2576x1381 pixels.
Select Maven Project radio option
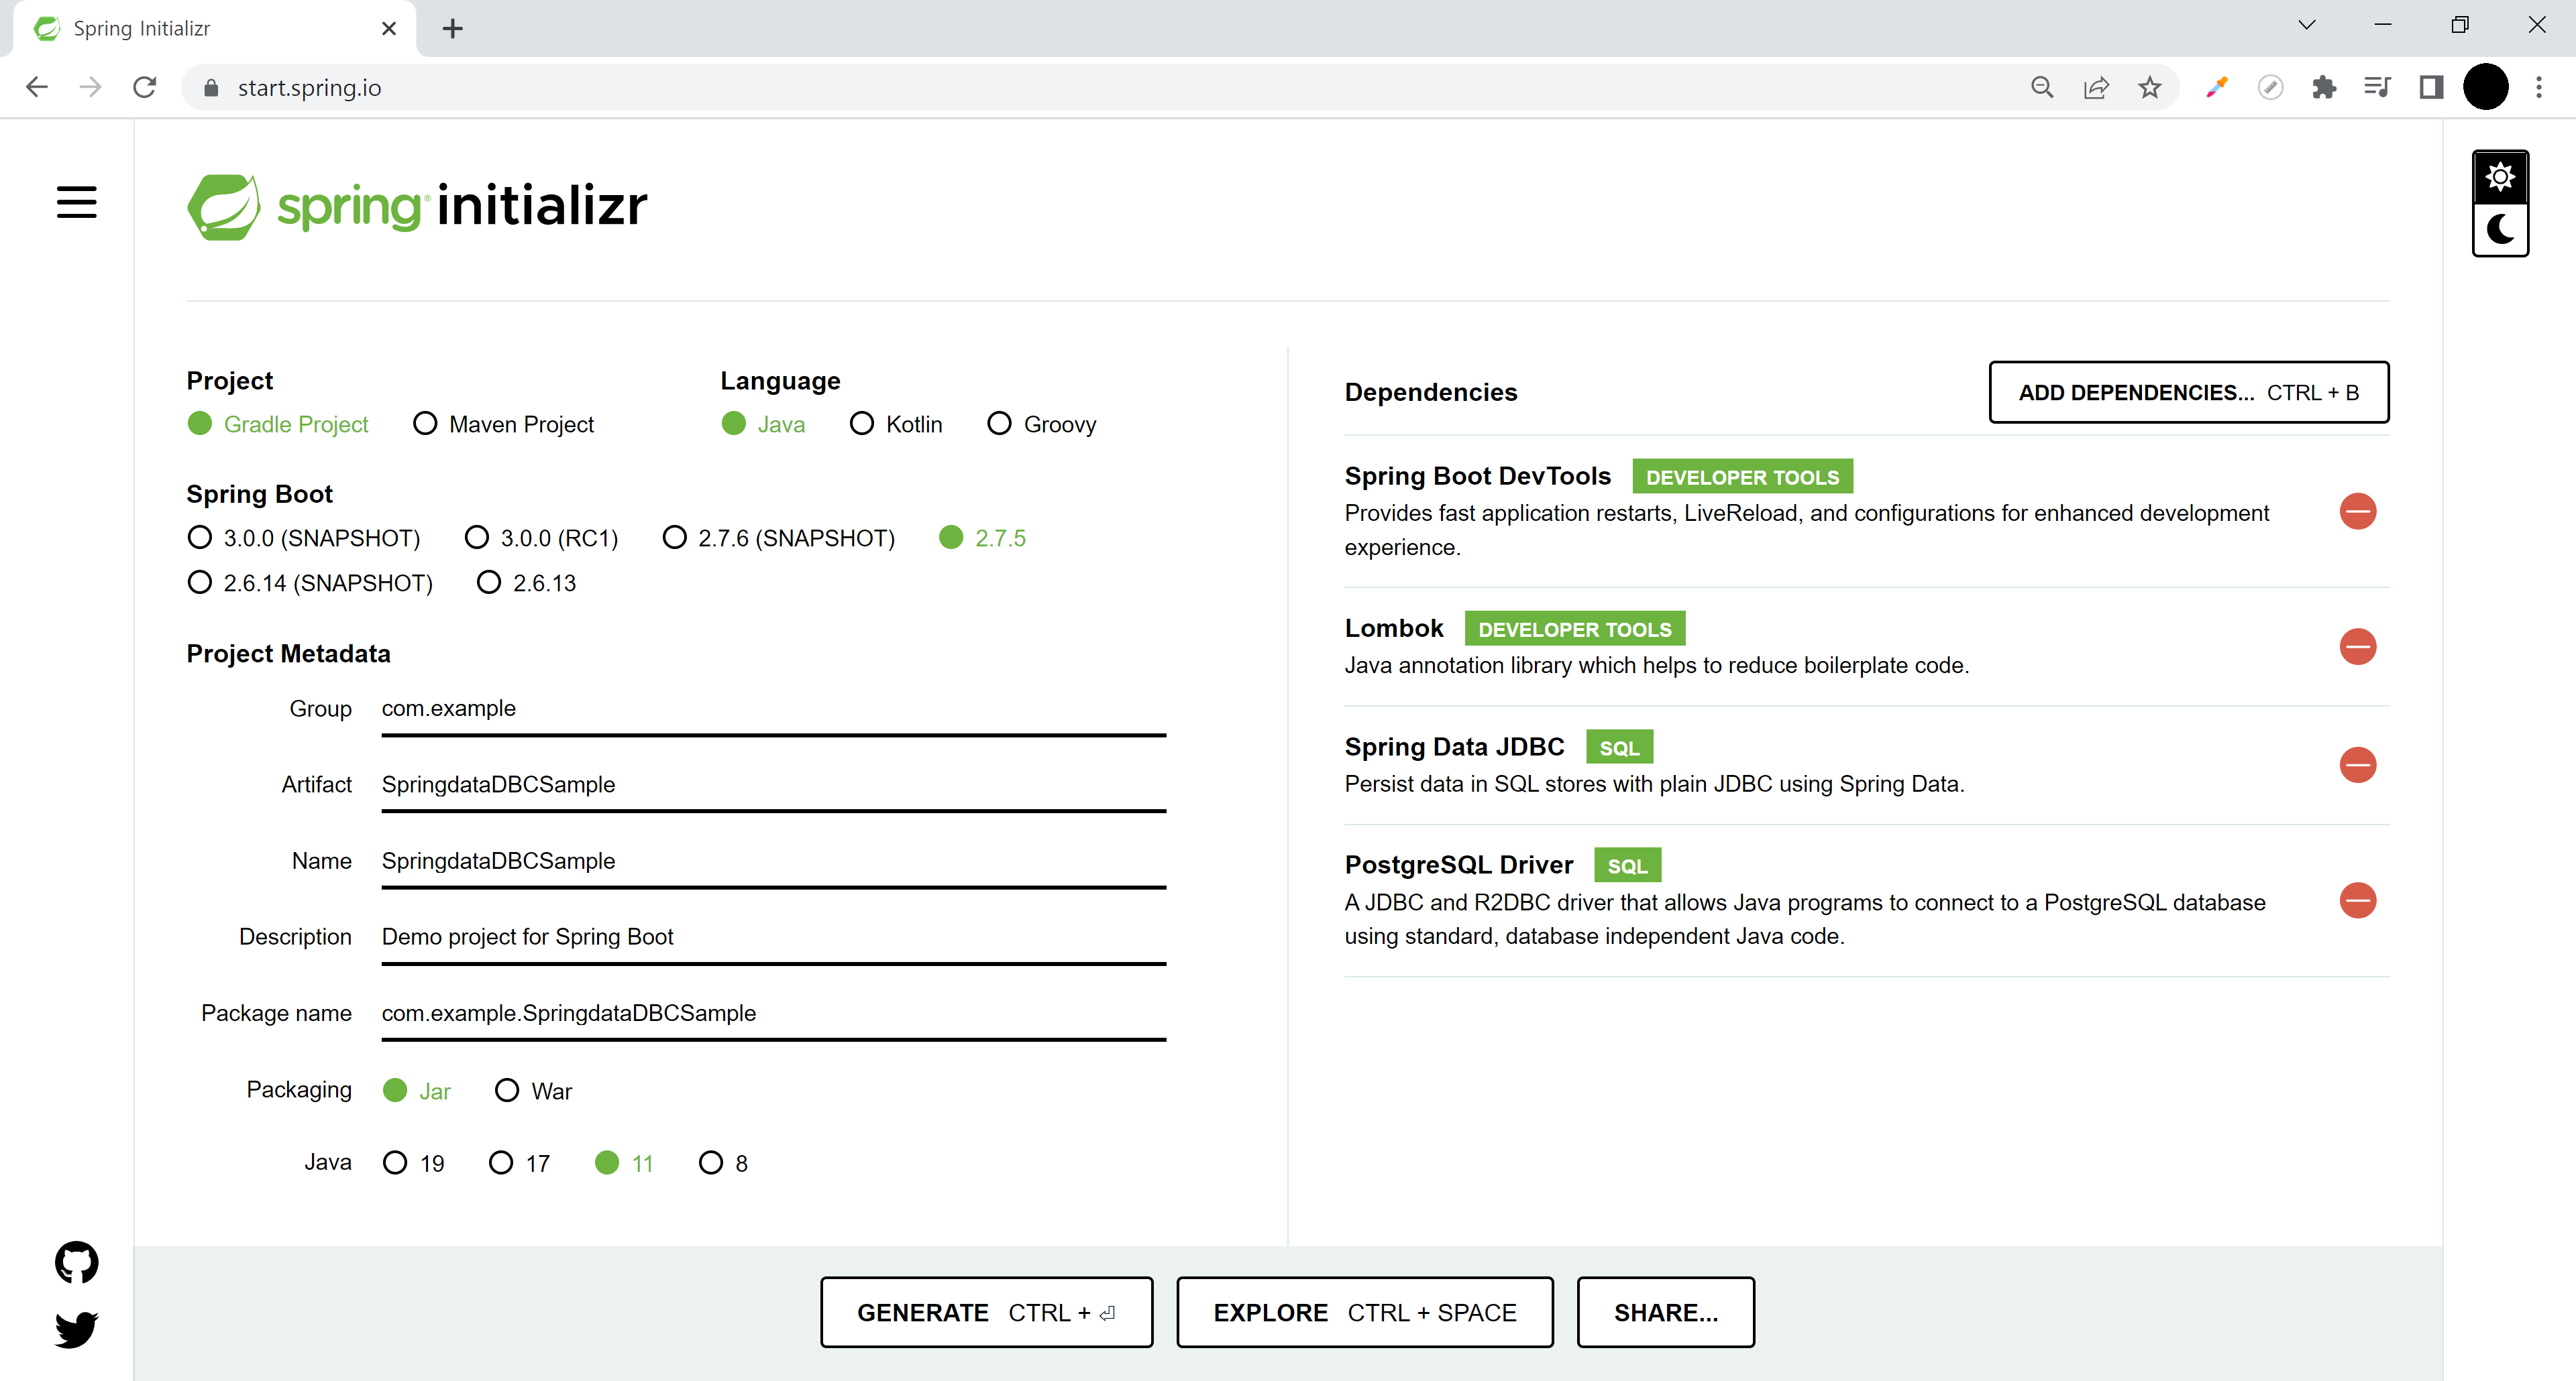tap(425, 424)
